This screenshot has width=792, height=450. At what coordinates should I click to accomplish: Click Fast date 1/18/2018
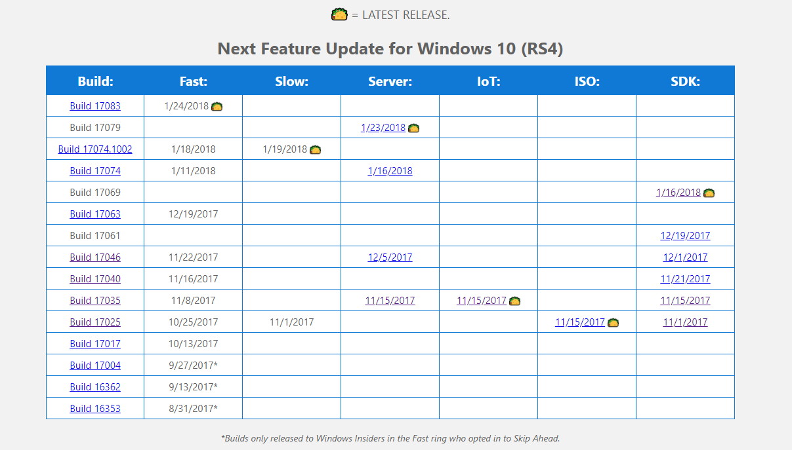click(194, 149)
